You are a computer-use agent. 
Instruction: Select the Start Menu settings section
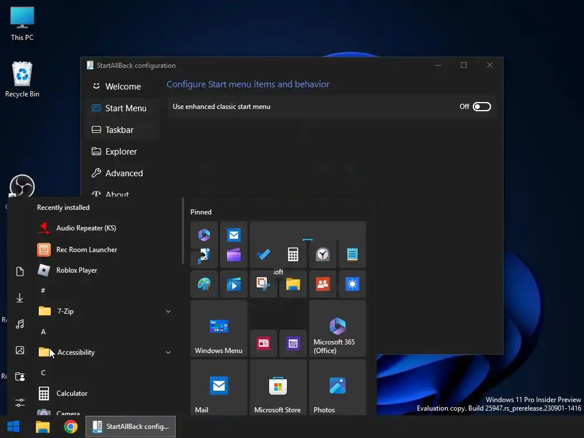pyautogui.click(x=123, y=108)
